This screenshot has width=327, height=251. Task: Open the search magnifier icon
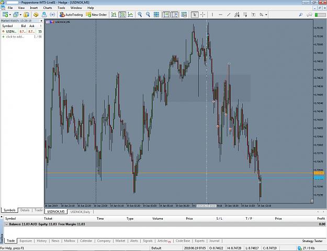[x=301, y=15]
